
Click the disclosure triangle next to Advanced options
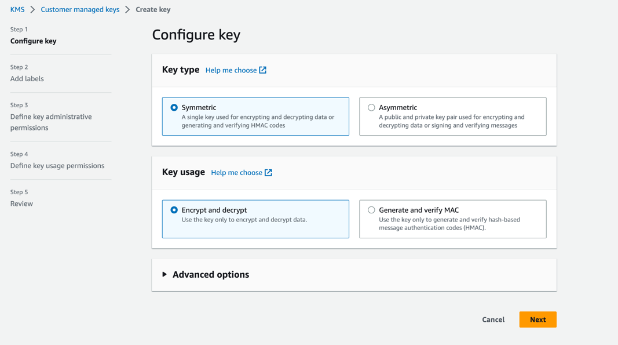tap(164, 274)
